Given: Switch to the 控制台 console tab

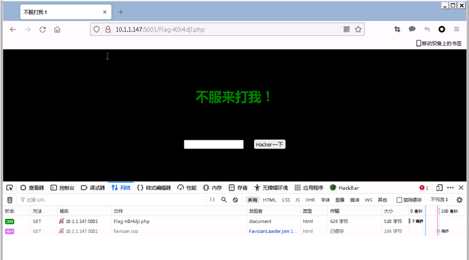Looking at the screenshot, I should pyautogui.click(x=62, y=187).
